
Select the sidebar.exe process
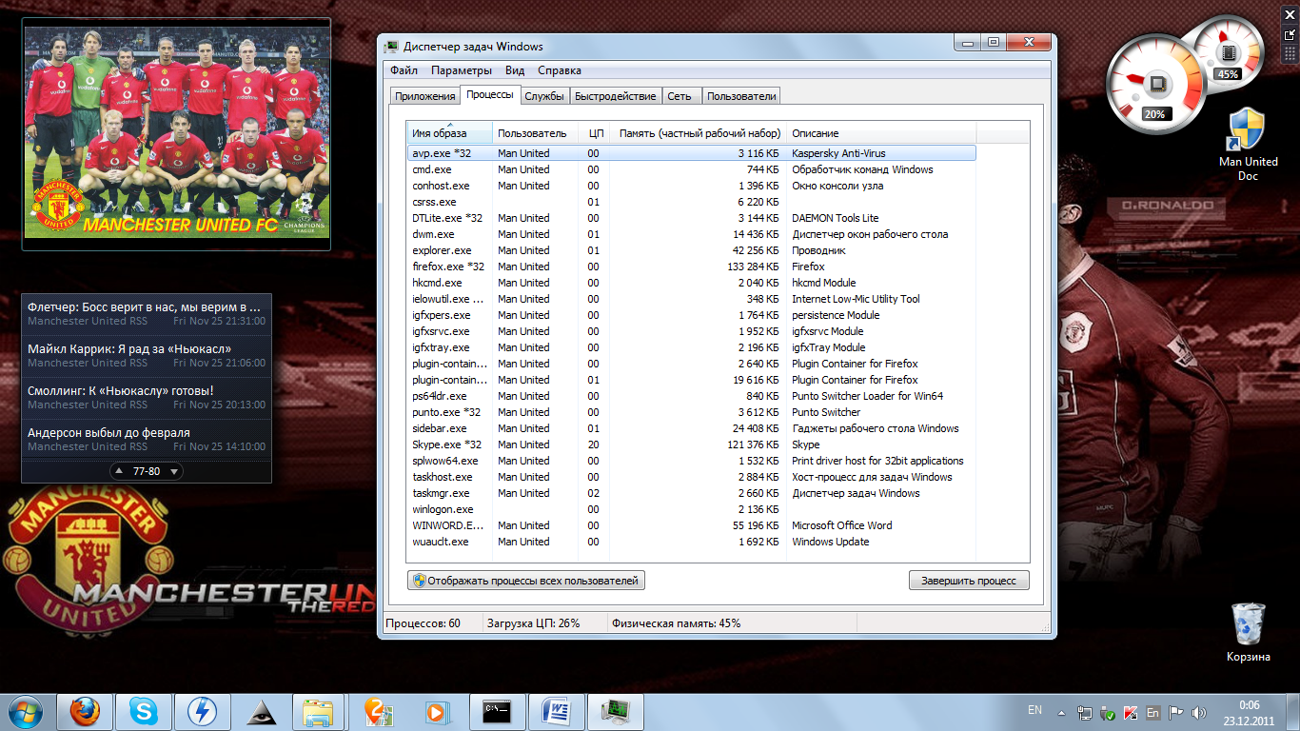click(692, 428)
